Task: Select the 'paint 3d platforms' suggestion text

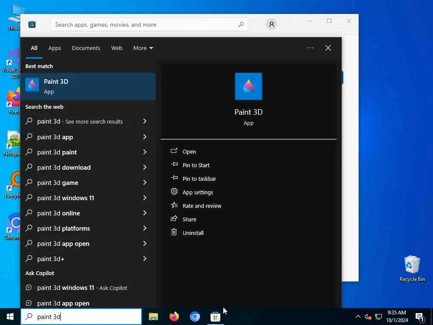Action: tap(63, 229)
